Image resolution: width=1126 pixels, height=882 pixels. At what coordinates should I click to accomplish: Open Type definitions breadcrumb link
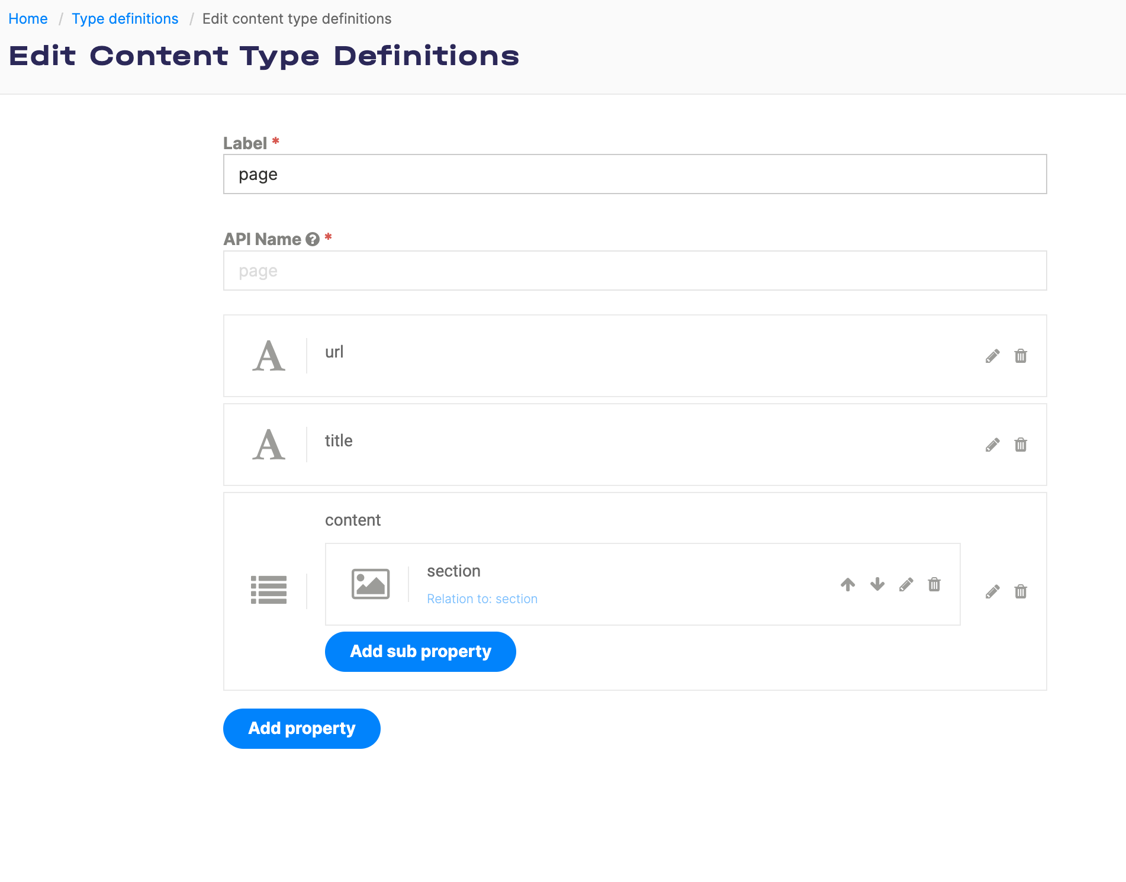(125, 19)
